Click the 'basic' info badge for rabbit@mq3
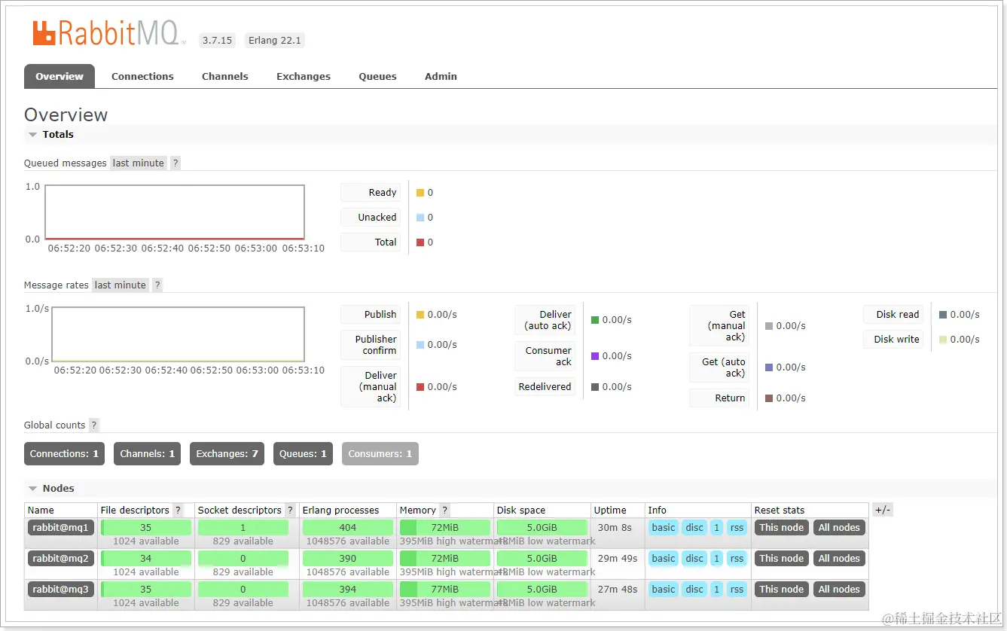This screenshot has height=631, width=1007. pos(664,589)
